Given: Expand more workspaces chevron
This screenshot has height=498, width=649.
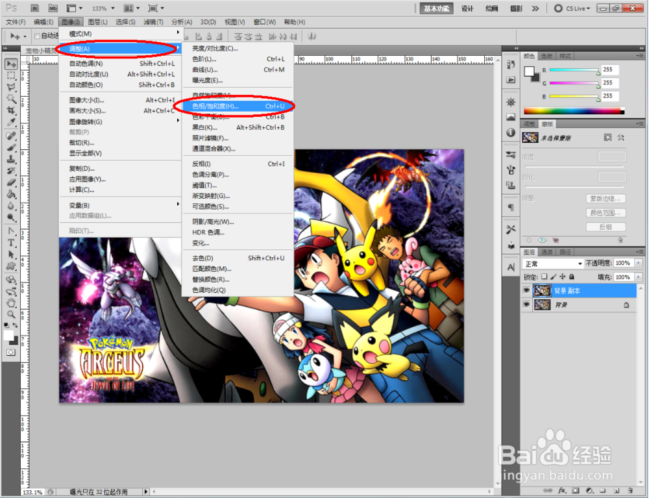Looking at the screenshot, I should click(x=535, y=8).
